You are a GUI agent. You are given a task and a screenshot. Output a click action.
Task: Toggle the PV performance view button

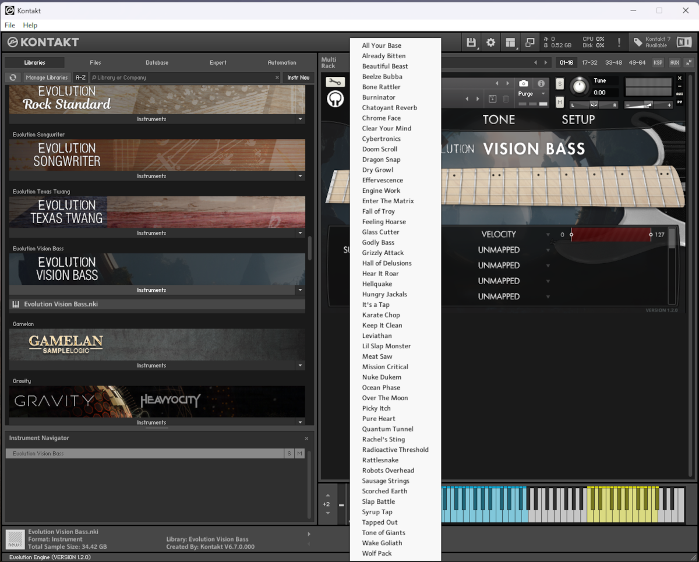point(679,102)
